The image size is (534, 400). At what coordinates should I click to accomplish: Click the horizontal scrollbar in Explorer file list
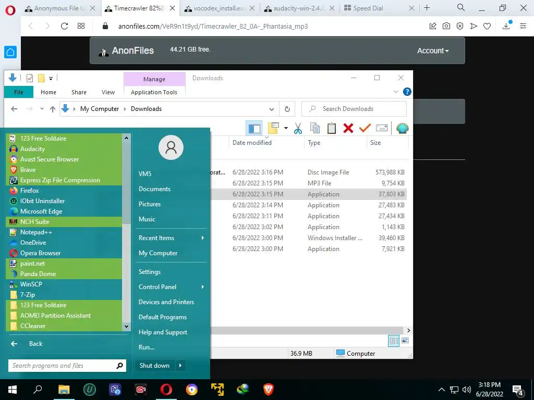pos(307,330)
